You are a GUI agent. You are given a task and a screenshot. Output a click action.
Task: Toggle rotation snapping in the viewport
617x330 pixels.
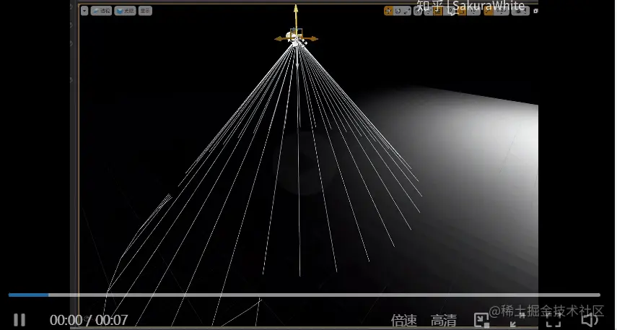(462, 11)
